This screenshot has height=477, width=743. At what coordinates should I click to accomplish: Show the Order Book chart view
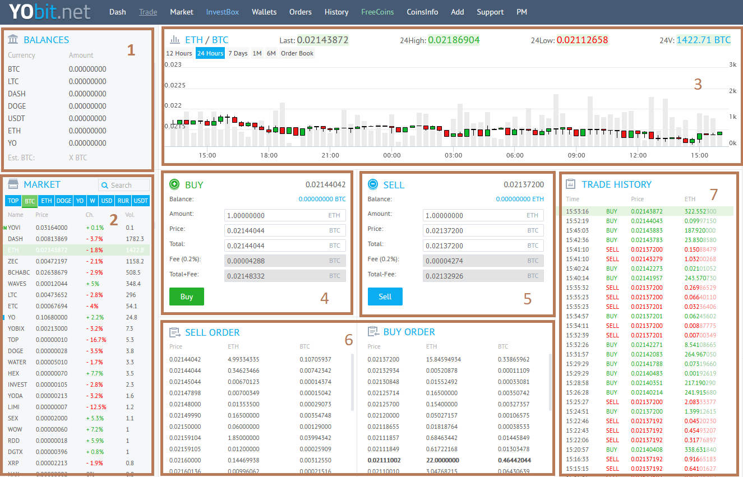point(297,53)
